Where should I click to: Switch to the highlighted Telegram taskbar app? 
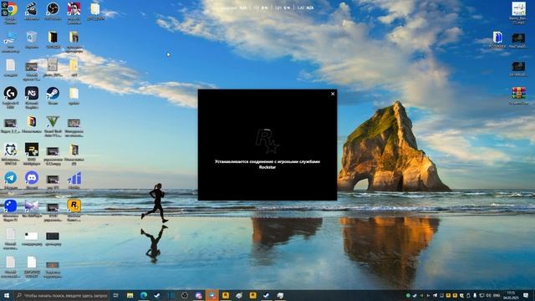click(x=211, y=295)
